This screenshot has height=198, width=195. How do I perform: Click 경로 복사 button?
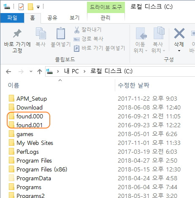(x=88, y=39)
